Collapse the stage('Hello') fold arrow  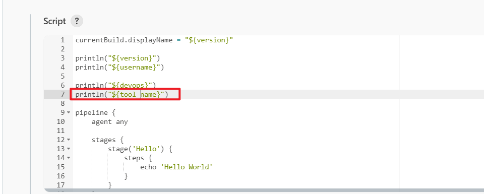click(69, 149)
